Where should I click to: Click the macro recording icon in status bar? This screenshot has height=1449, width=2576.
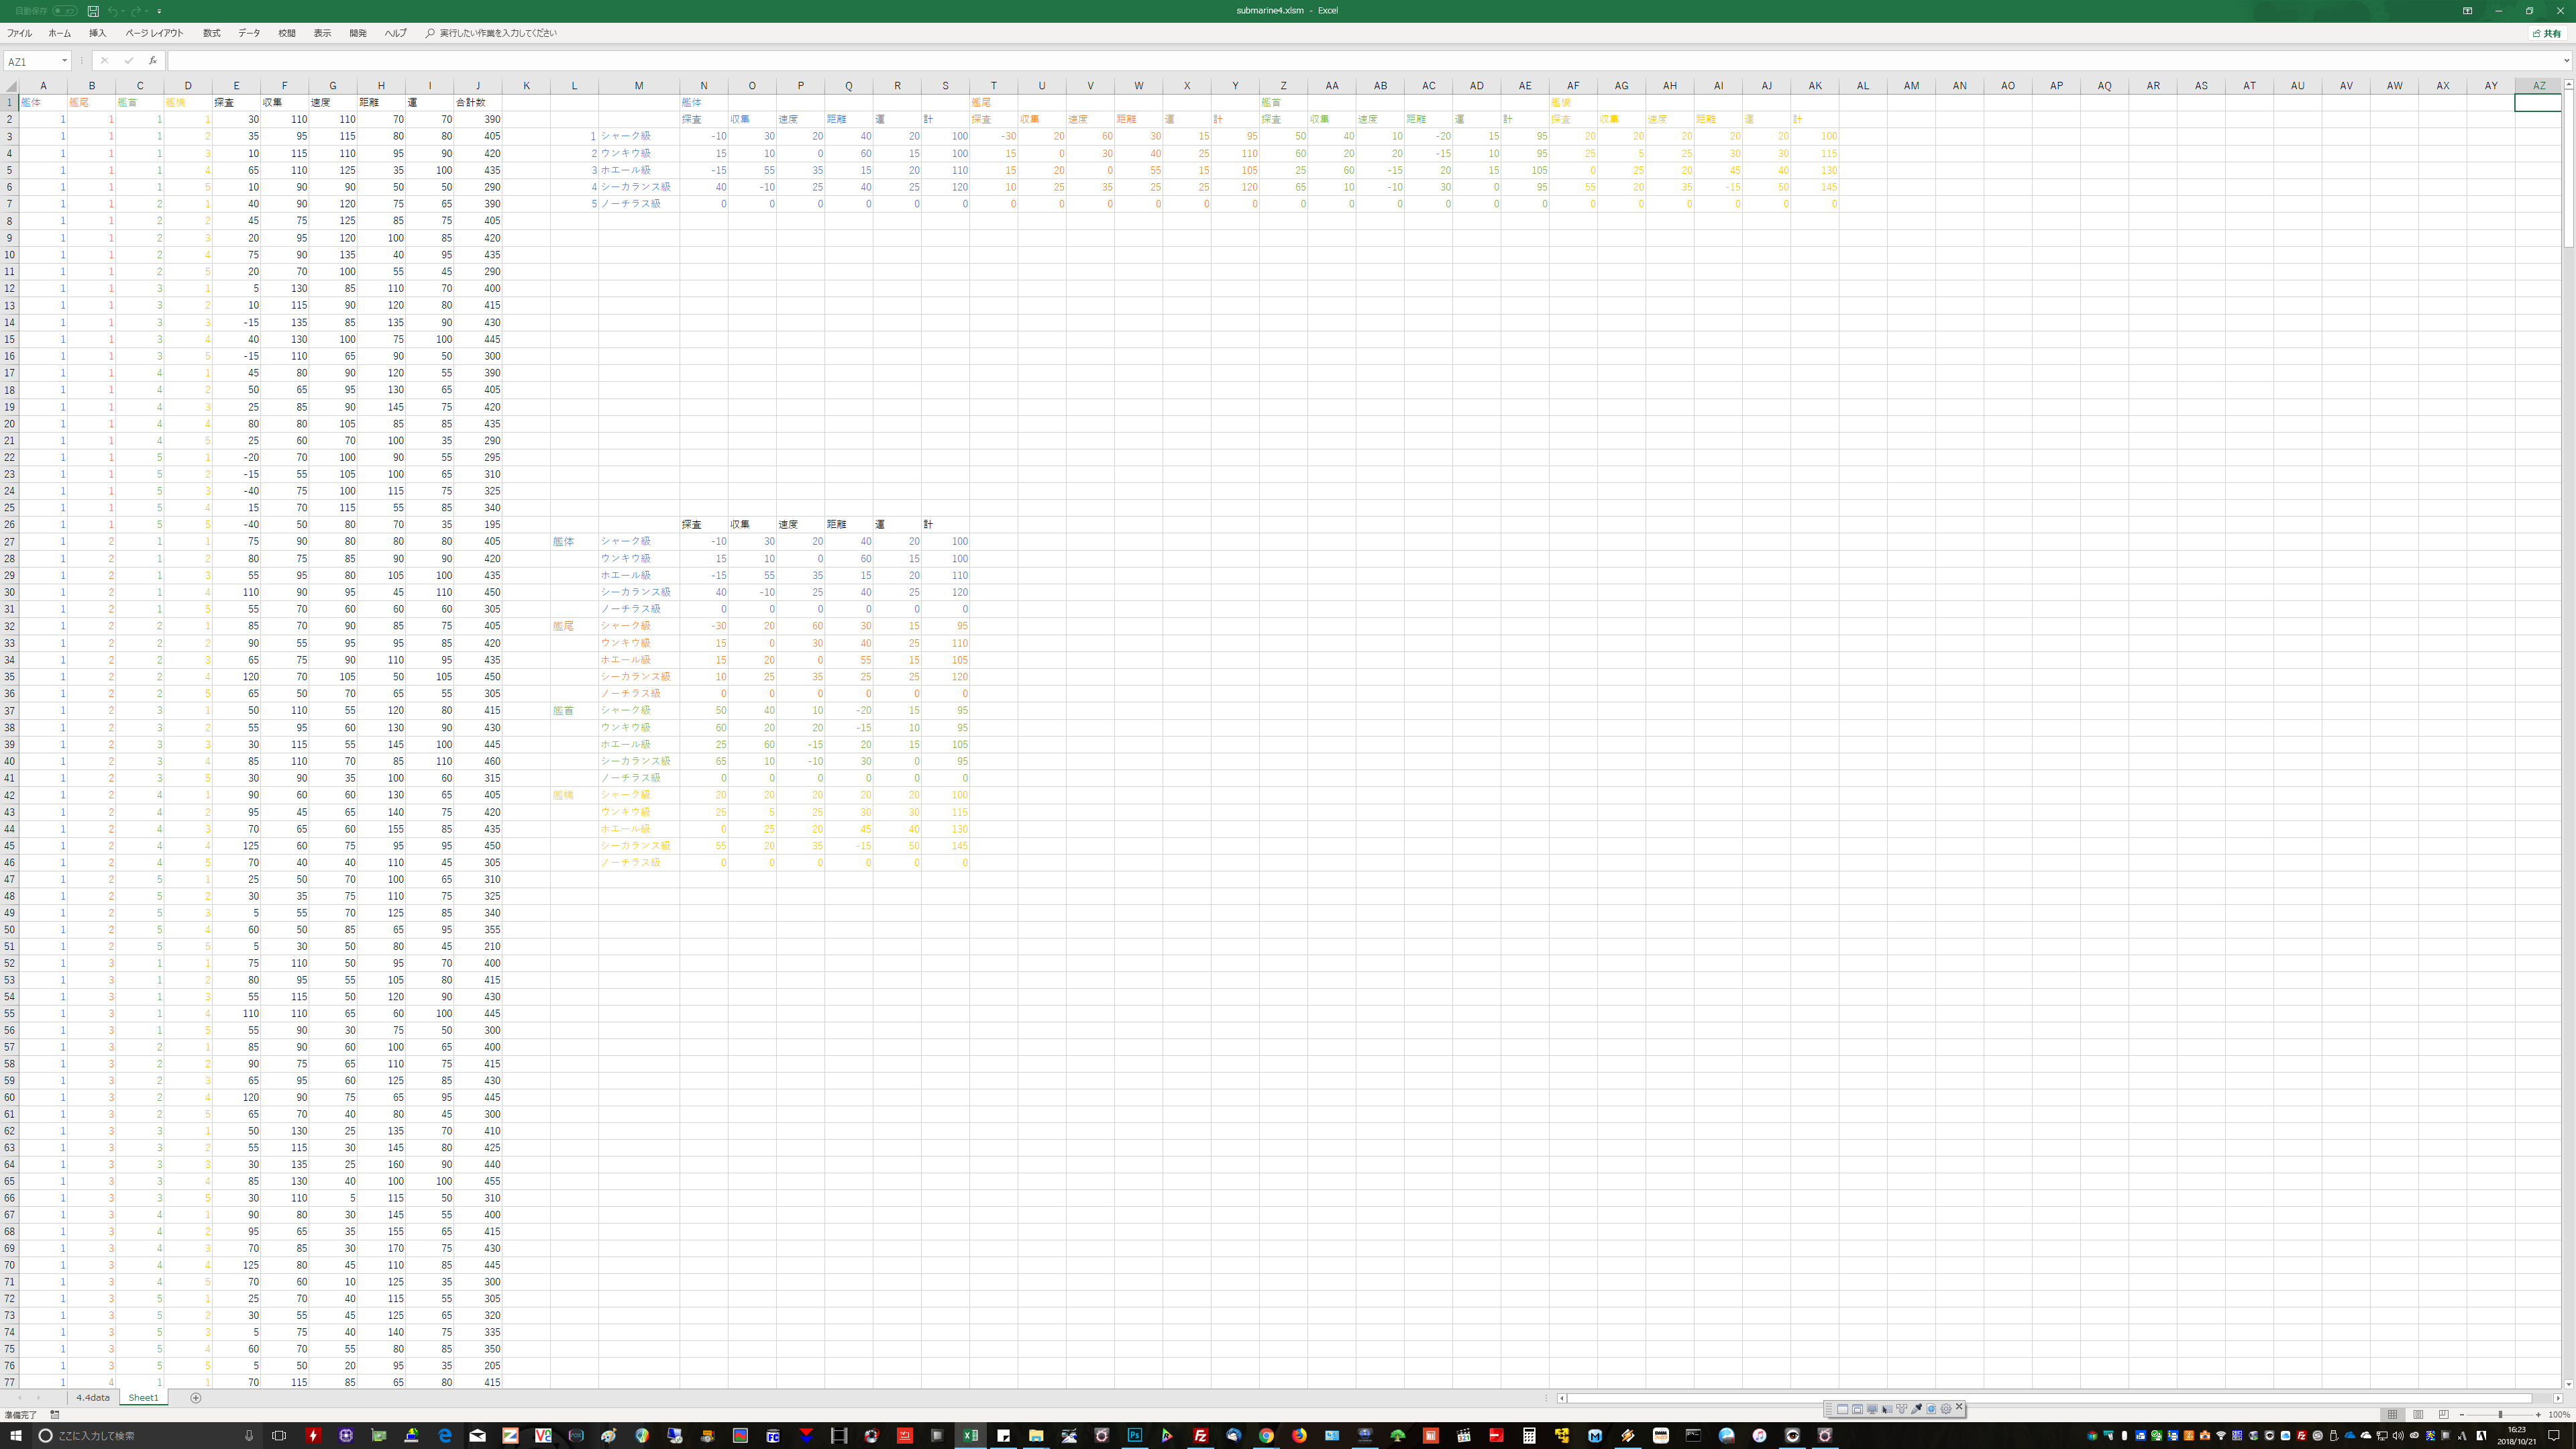tap(55, 1414)
